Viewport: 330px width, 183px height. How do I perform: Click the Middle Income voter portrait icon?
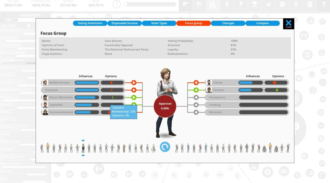pos(45,82)
